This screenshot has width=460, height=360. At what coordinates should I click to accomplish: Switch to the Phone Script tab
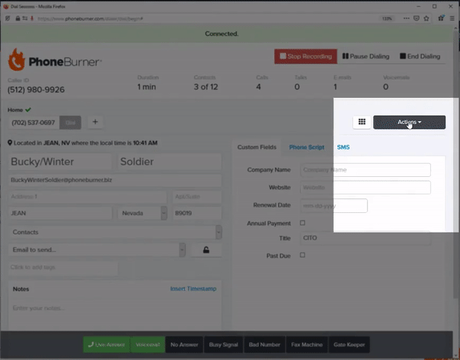pos(307,147)
